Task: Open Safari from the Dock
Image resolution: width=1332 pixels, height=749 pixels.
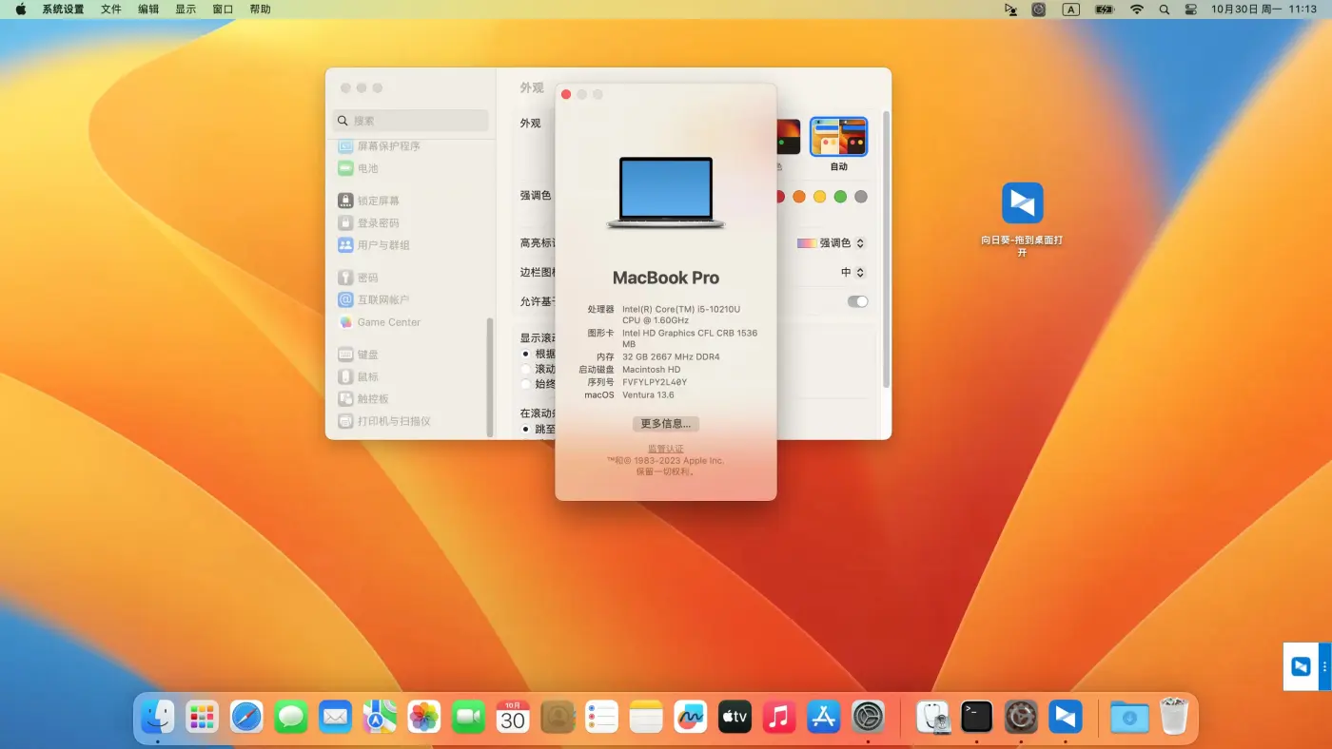Action: point(246,717)
